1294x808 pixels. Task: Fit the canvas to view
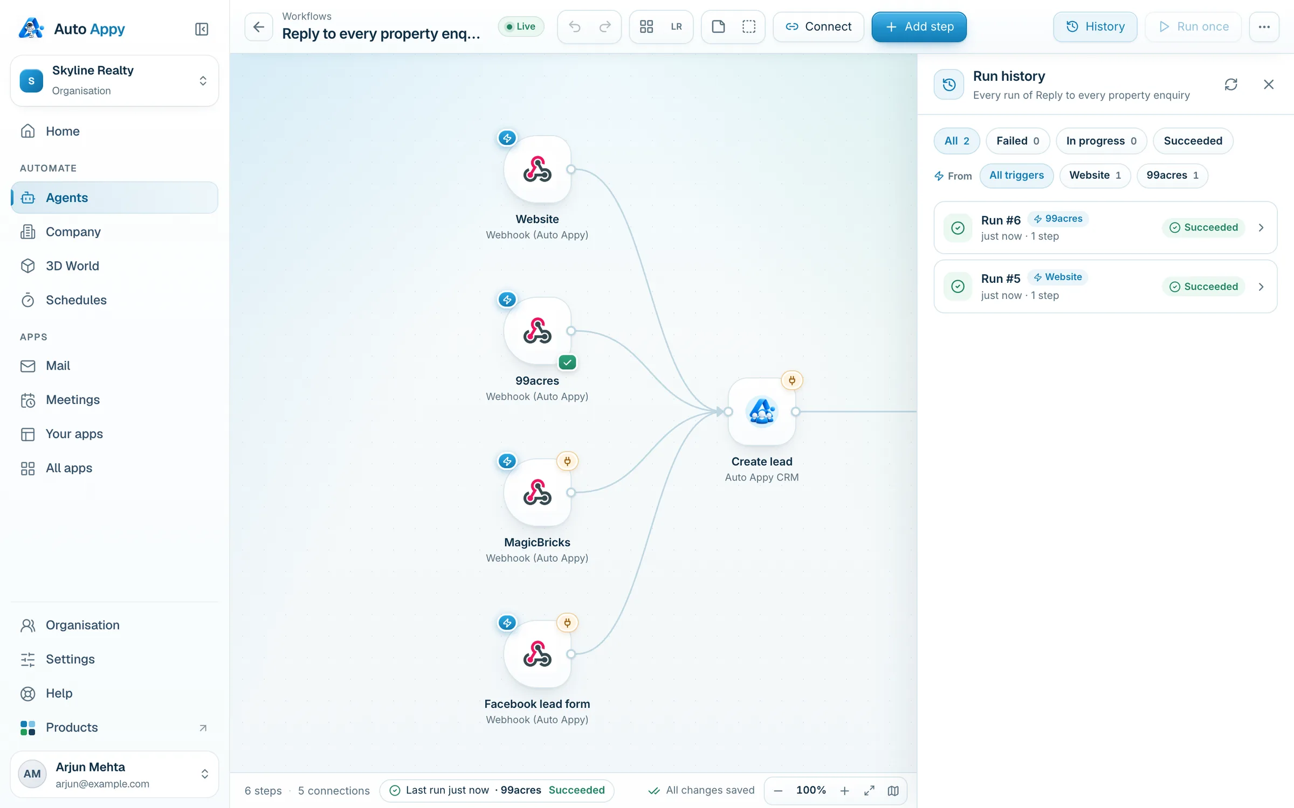coord(869,790)
